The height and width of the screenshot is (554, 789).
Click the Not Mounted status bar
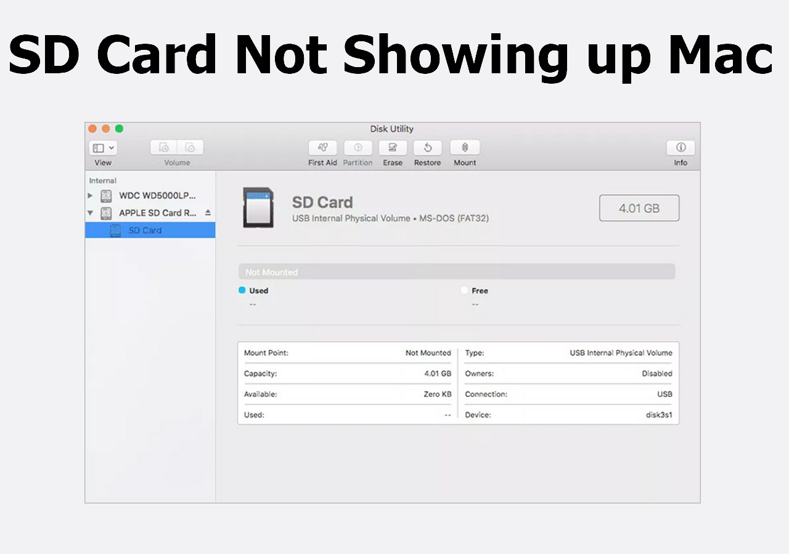(x=456, y=271)
